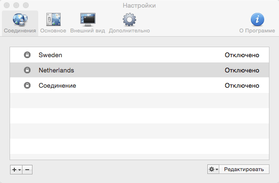Click Отключено status for Sweden
Screen dimensions: 279x183
(242, 55)
